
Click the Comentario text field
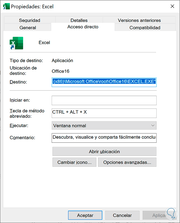click(104, 138)
